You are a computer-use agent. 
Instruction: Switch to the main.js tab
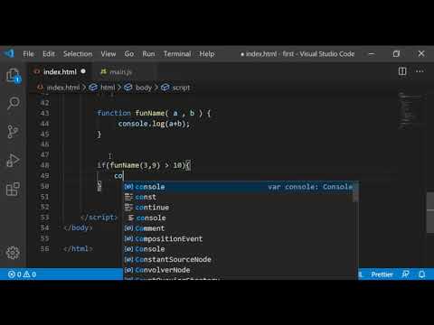(x=120, y=71)
